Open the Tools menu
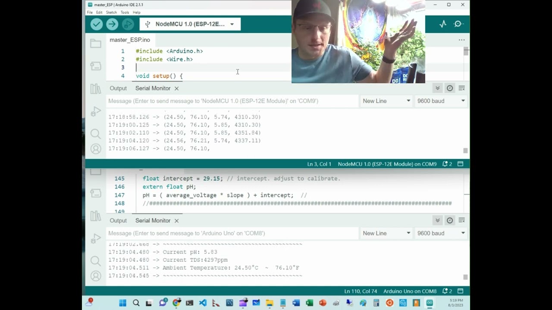The height and width of the screenshot is (310, 552). point(125,12)
